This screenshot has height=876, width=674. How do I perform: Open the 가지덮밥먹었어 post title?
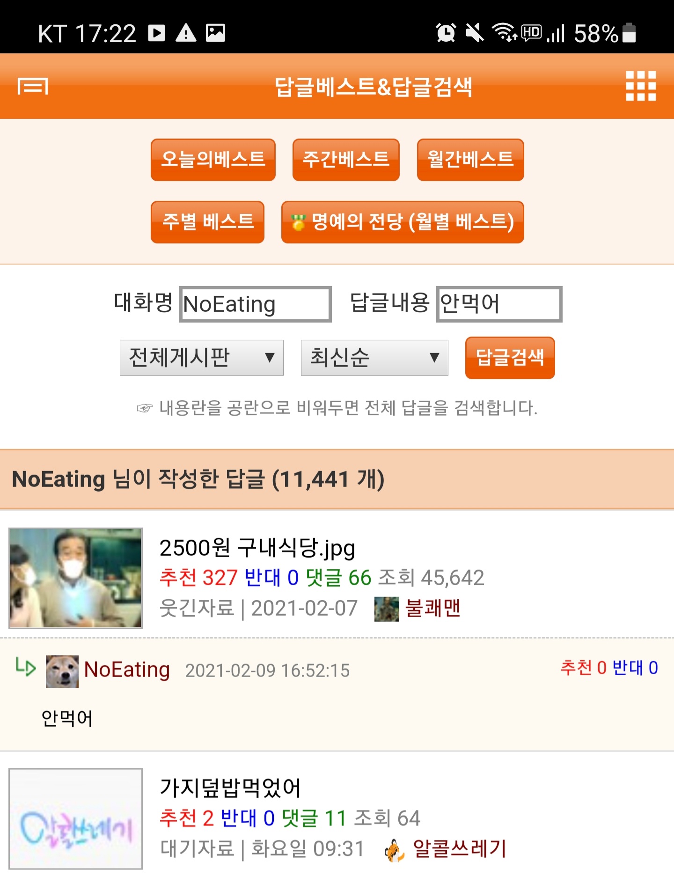coord(230,788)
